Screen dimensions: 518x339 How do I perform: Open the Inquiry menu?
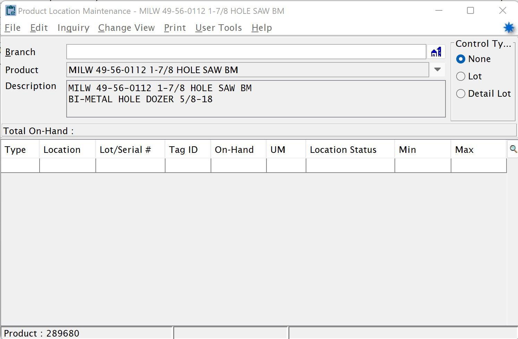(73, 28)
